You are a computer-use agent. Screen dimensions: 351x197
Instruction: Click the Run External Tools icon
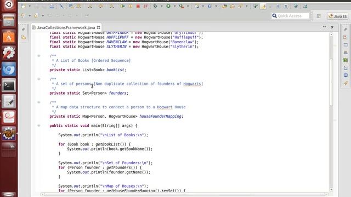[182, 6]
